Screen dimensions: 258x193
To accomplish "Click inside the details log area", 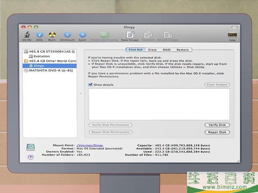I will [x=159, y=104].
